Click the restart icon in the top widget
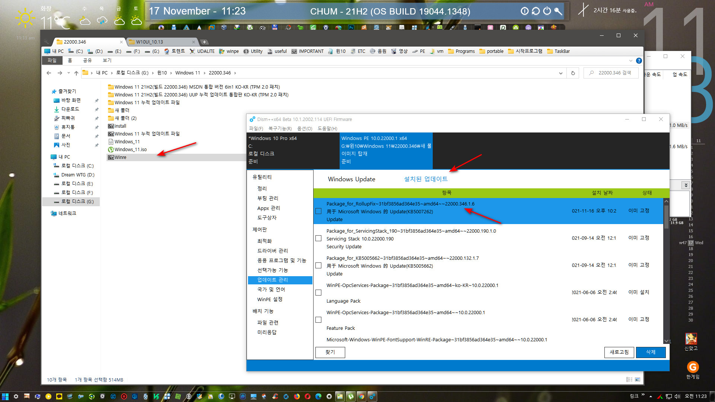This screenshot has width=715, height=402. (536, 11)
